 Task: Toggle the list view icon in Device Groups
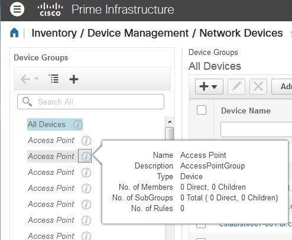[x=54, y=79]
